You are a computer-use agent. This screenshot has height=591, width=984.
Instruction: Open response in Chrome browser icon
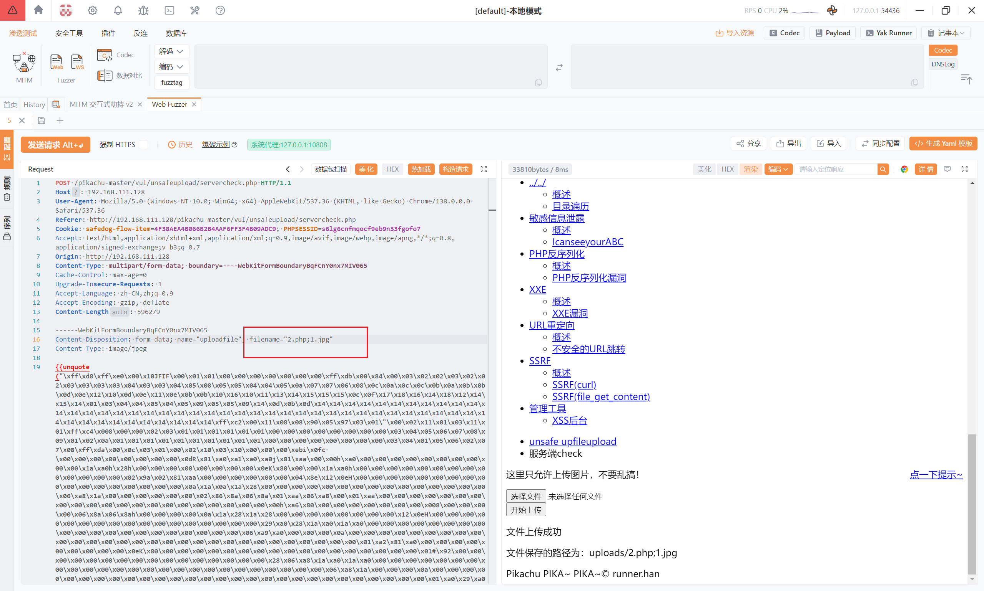904,169
